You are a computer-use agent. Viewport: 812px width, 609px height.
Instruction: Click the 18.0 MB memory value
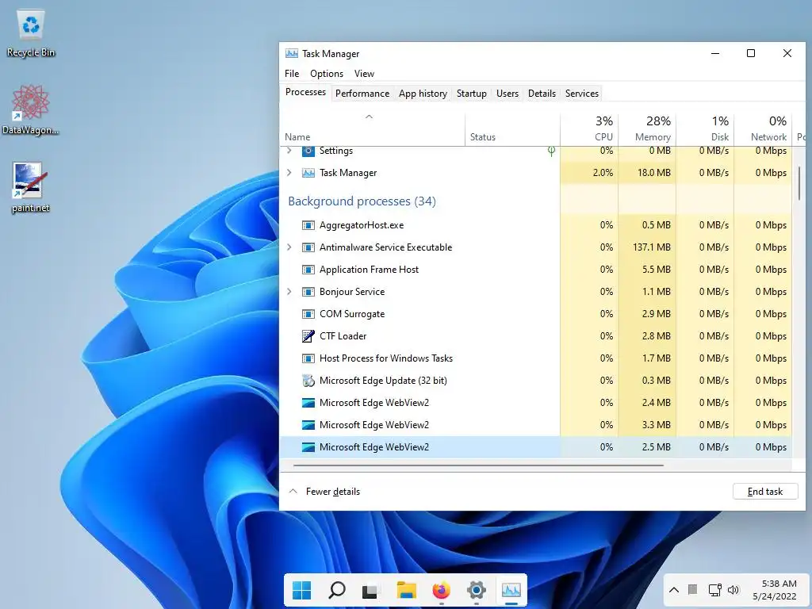coord(653,173)
